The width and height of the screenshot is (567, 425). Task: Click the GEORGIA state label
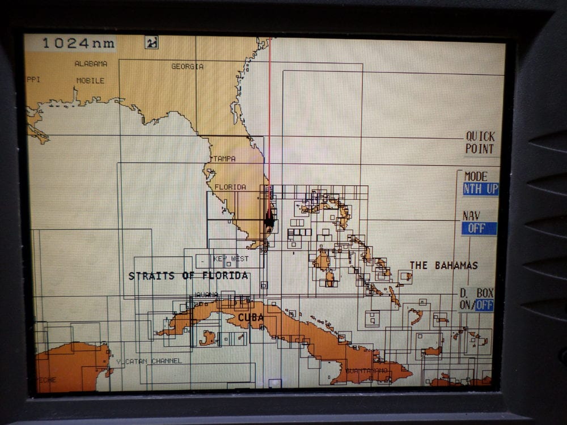[x=187, y=66]
